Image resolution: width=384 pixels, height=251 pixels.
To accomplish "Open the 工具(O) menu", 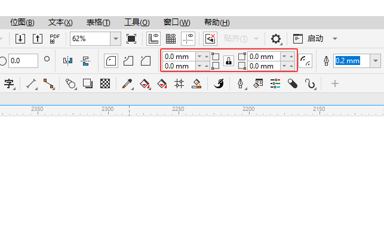I will pos(137,23).
